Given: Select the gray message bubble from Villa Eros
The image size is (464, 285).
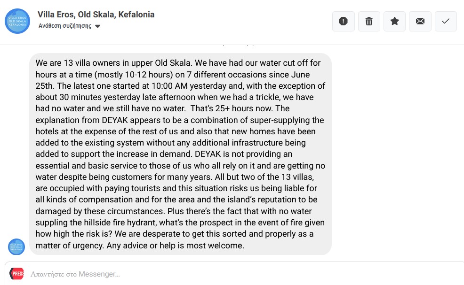Looking at the screenshot, I should pyautogui.click(x=180, y=154).
